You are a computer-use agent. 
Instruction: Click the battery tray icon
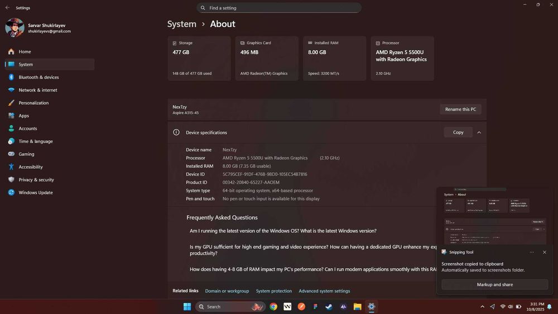pyautogui.click(x=518, y=307)
